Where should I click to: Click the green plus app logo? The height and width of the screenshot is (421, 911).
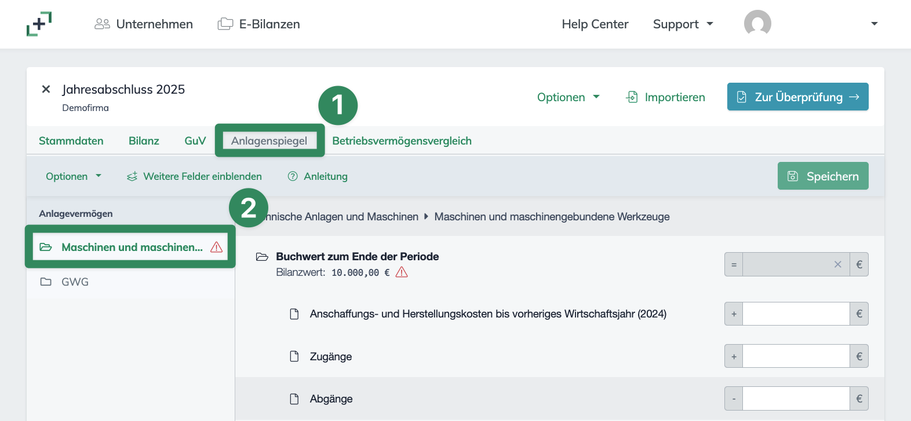click(39, 24)
